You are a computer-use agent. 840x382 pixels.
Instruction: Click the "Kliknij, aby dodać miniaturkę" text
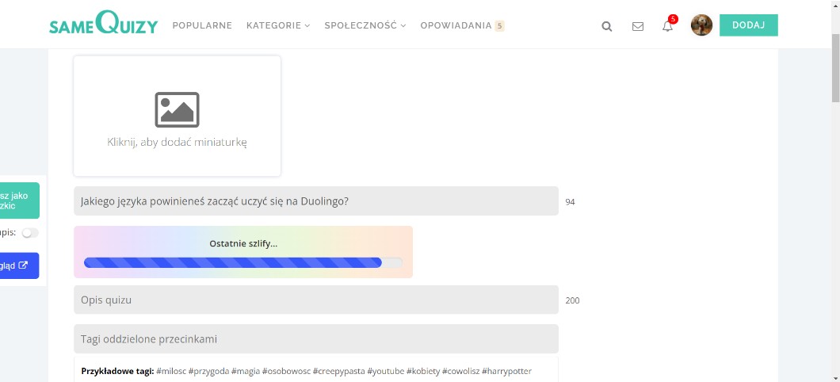pos(178,143)
